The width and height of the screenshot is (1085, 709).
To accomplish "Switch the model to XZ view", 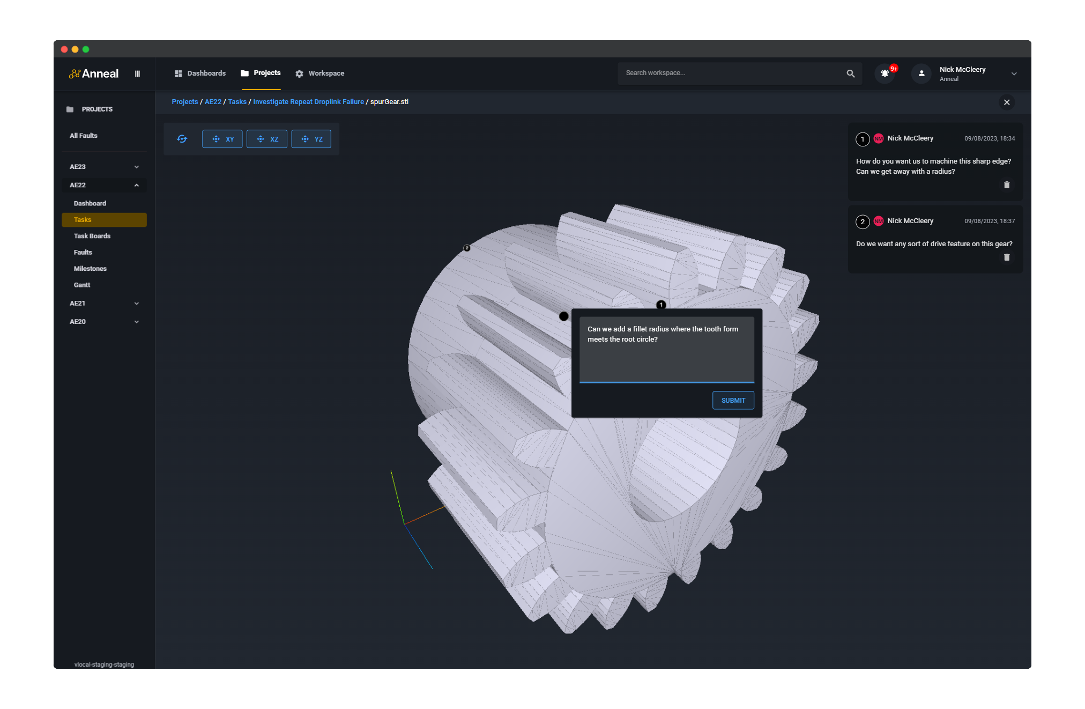I will [266, 138].
